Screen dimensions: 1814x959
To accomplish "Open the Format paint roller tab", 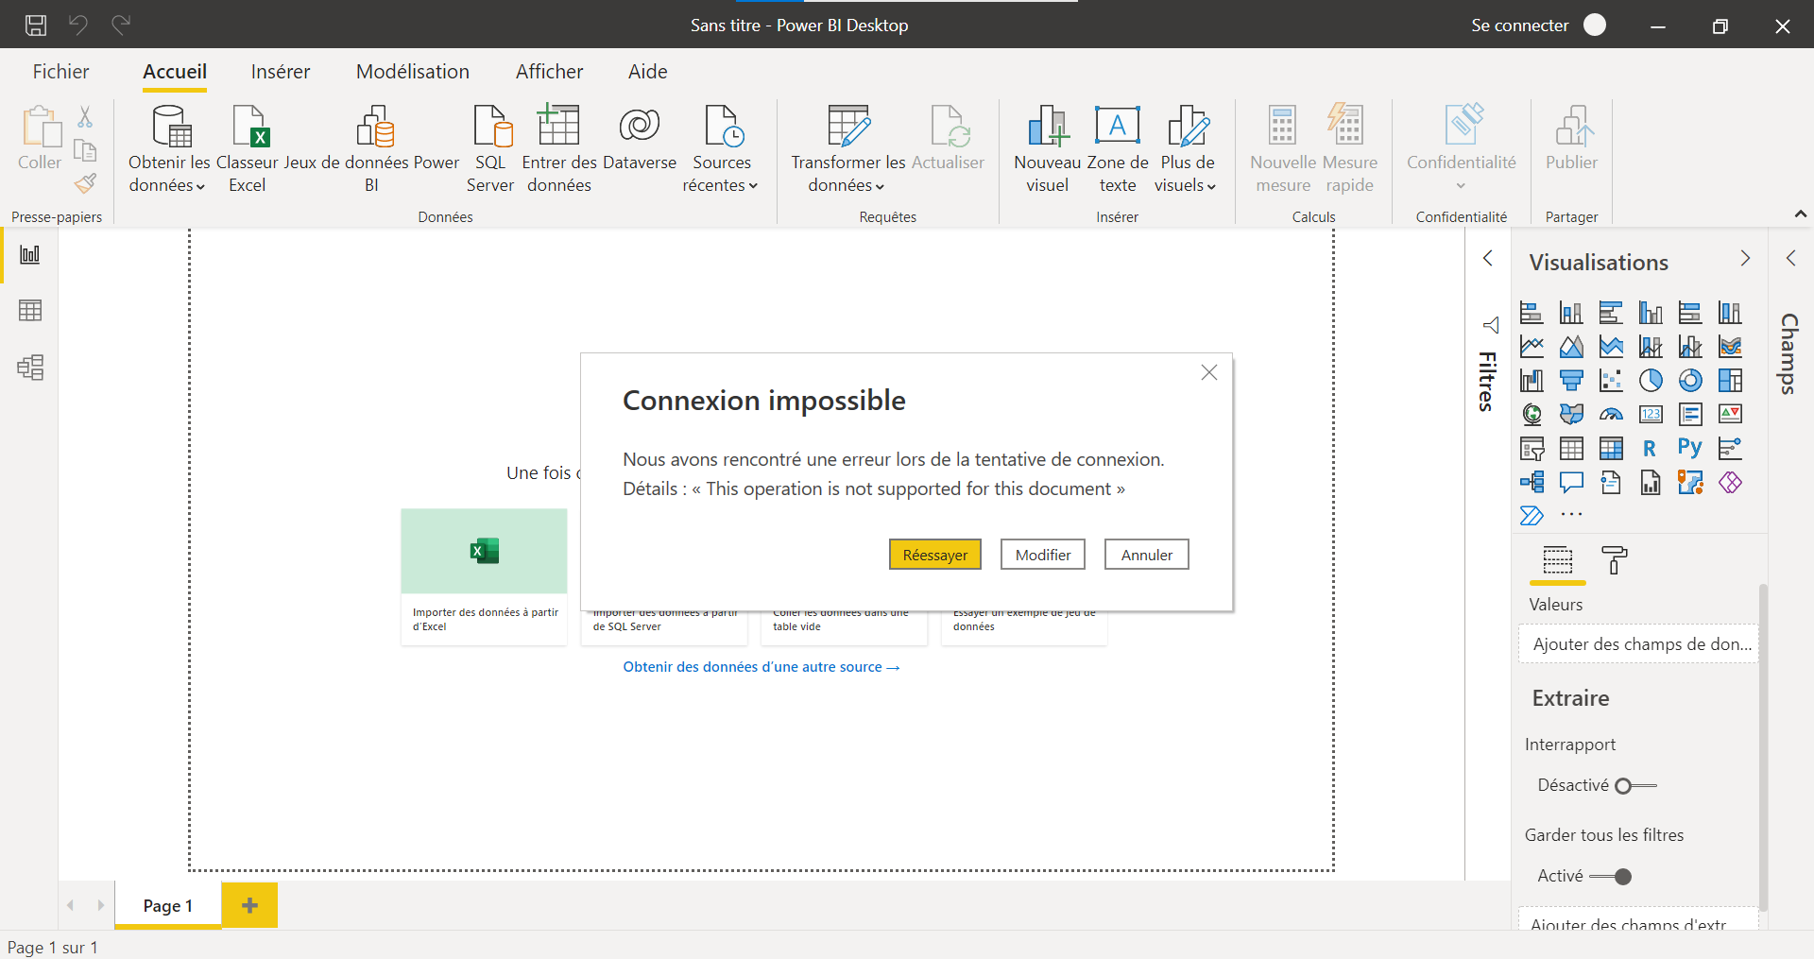I will [1615, 560].
